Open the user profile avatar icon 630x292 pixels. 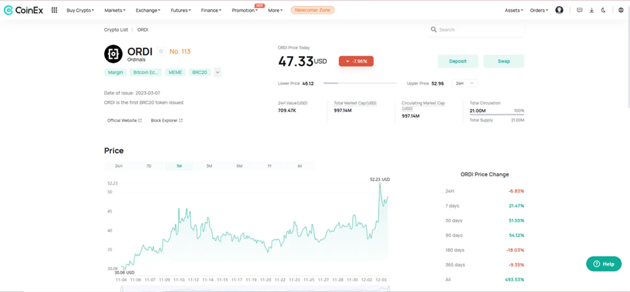tap(559, 10)
